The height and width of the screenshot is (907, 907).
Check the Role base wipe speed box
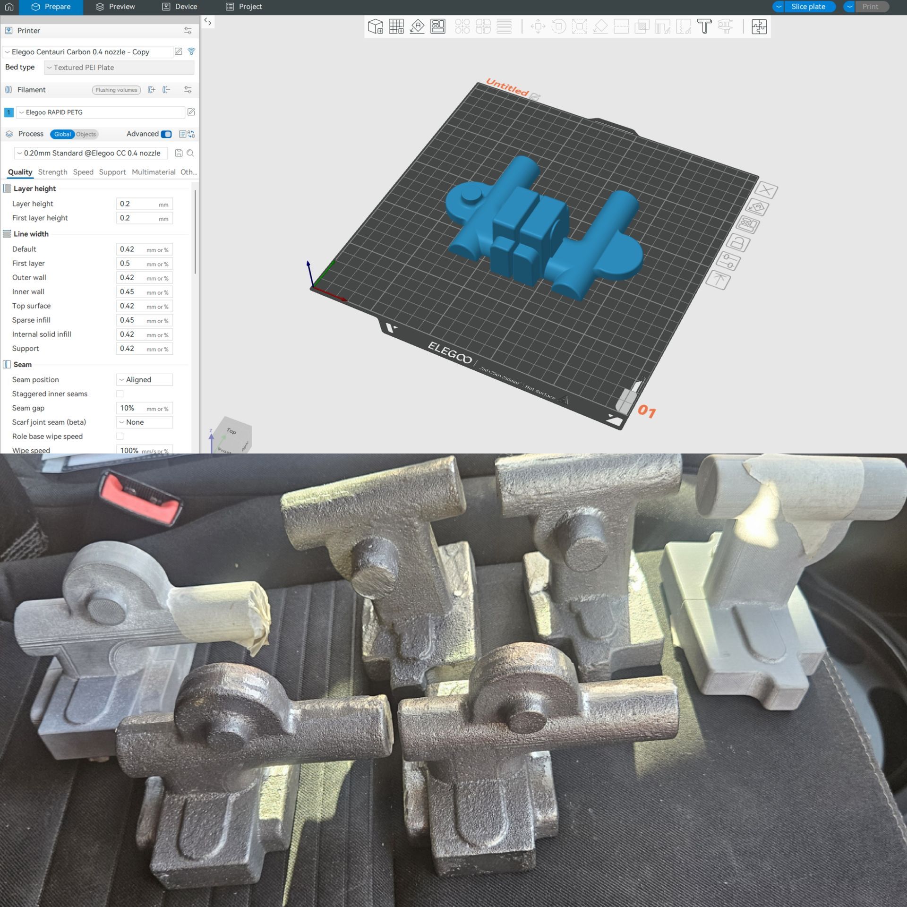coord(120,436)
